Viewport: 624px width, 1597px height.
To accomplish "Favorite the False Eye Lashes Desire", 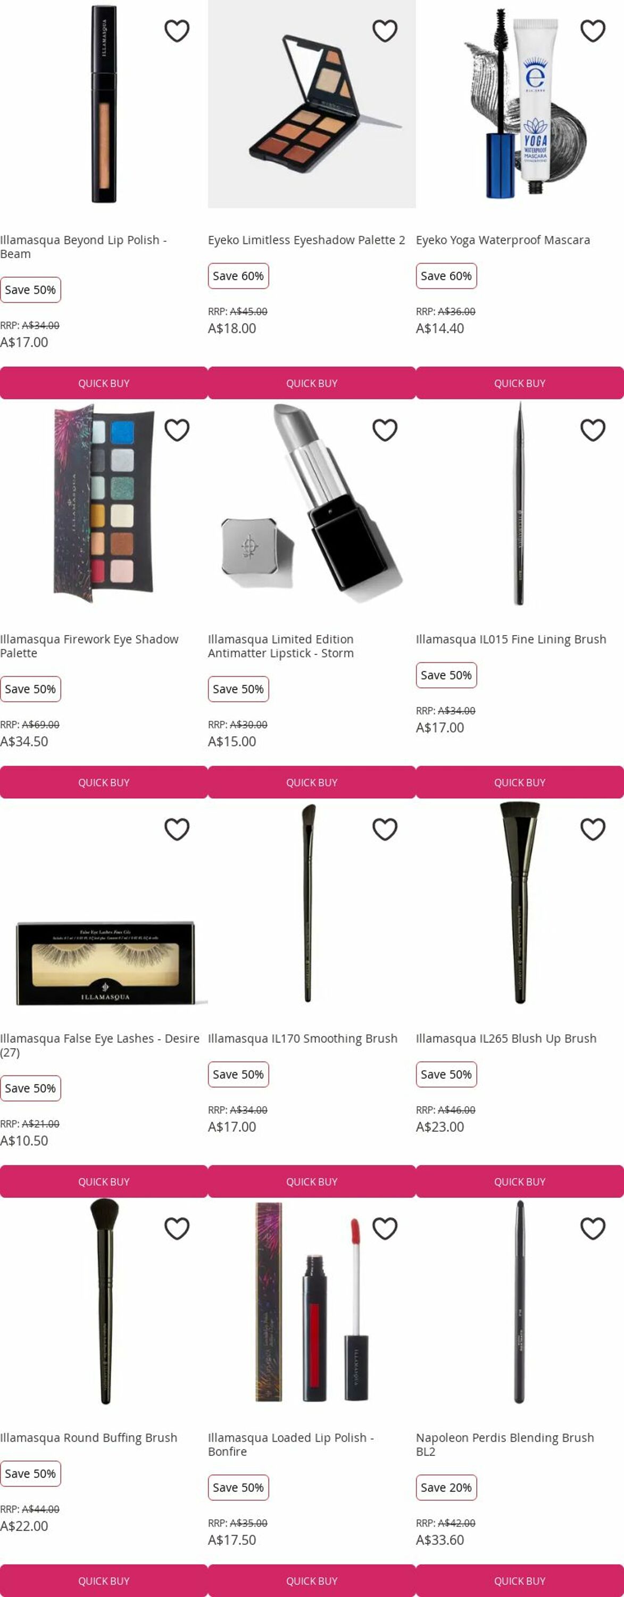I will 177,829.
